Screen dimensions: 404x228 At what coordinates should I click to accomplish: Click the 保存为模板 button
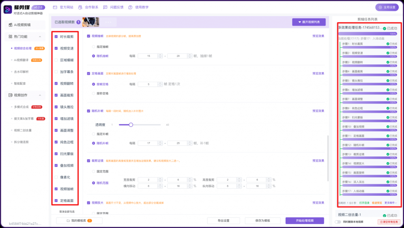point(260,221)
